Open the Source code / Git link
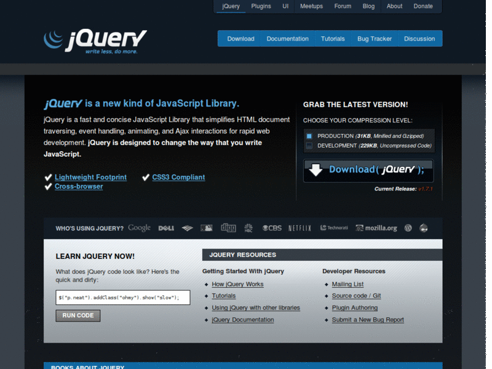 357,296
